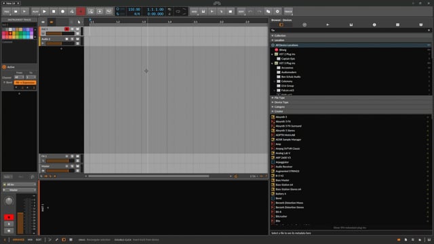Select the samples tab in browser
434x244 pixels.
(351, 24)
